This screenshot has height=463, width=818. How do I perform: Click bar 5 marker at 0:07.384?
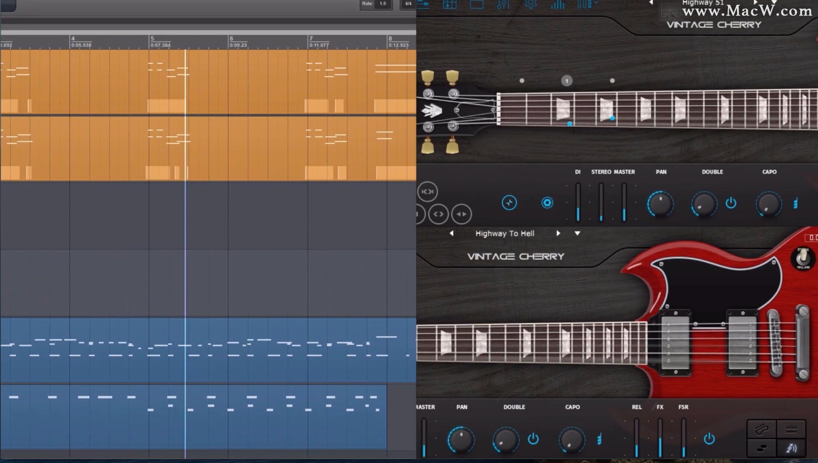point(160,42)
